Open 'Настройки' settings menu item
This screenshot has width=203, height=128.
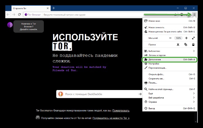coord(170,64)
